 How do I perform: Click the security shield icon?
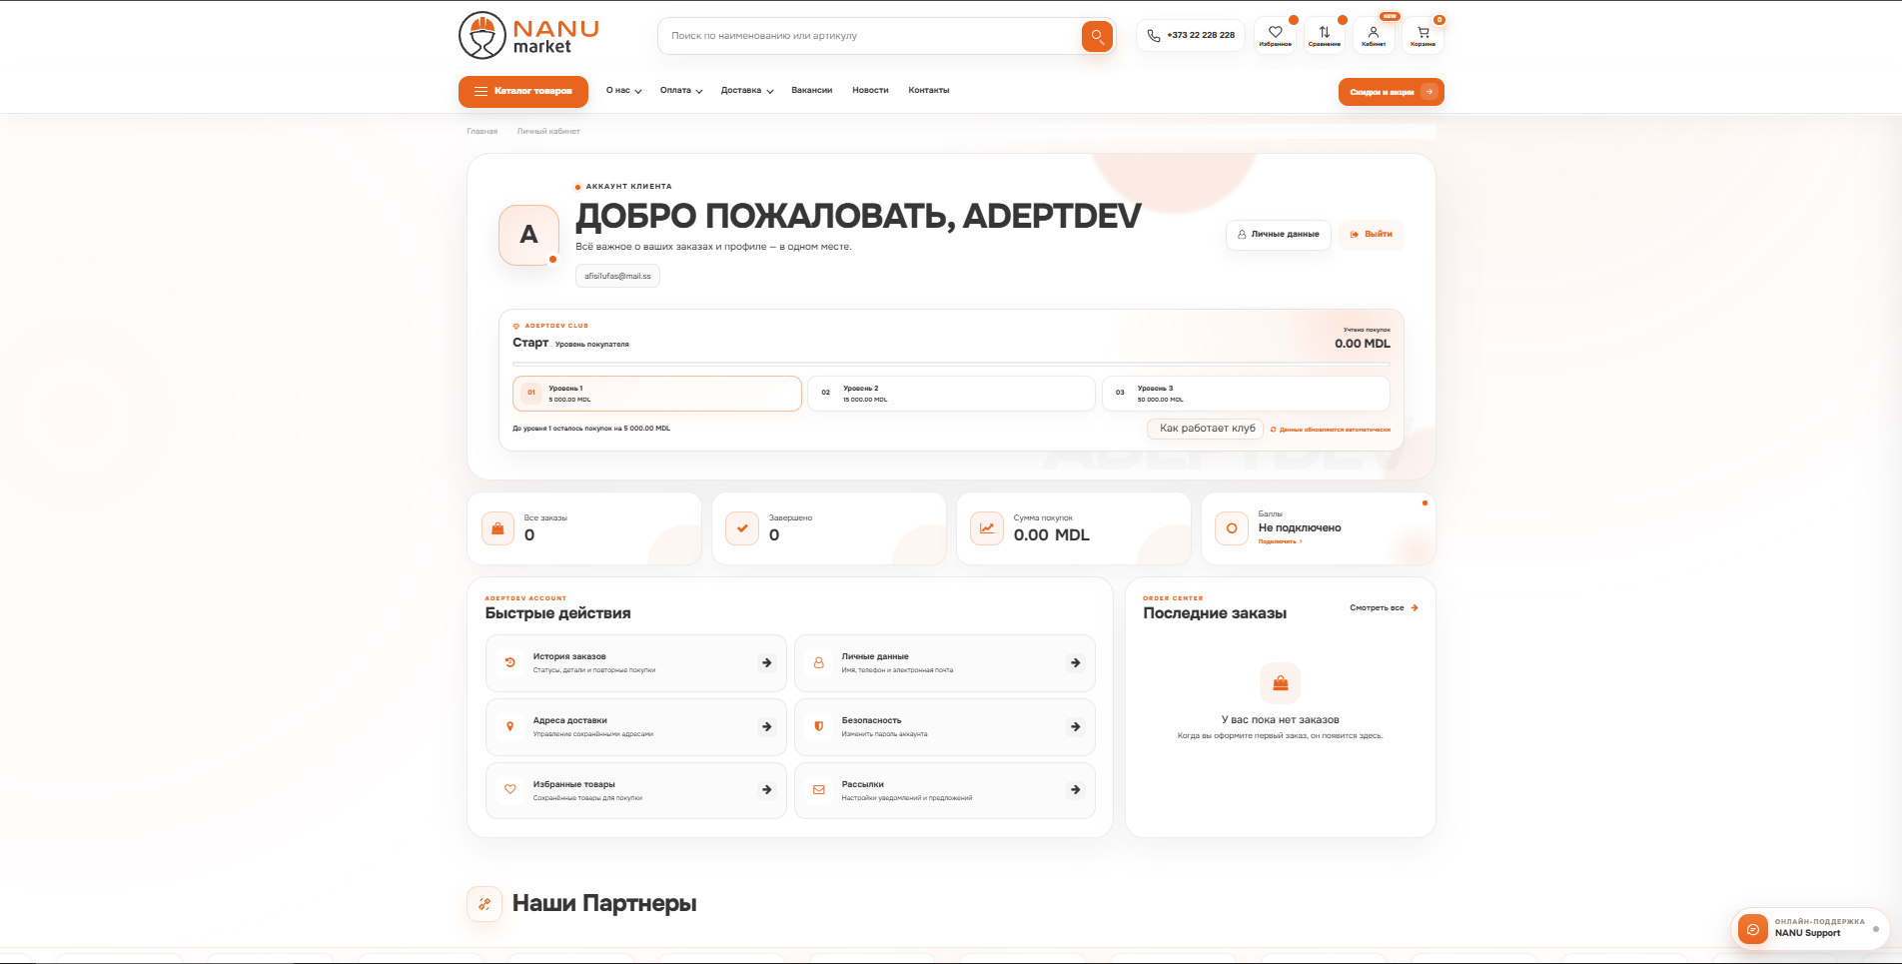click(819, 726)
